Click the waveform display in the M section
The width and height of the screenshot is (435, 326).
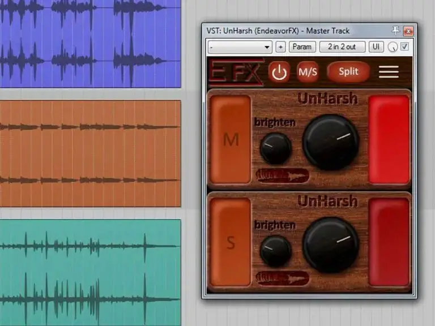click(283, 176)
